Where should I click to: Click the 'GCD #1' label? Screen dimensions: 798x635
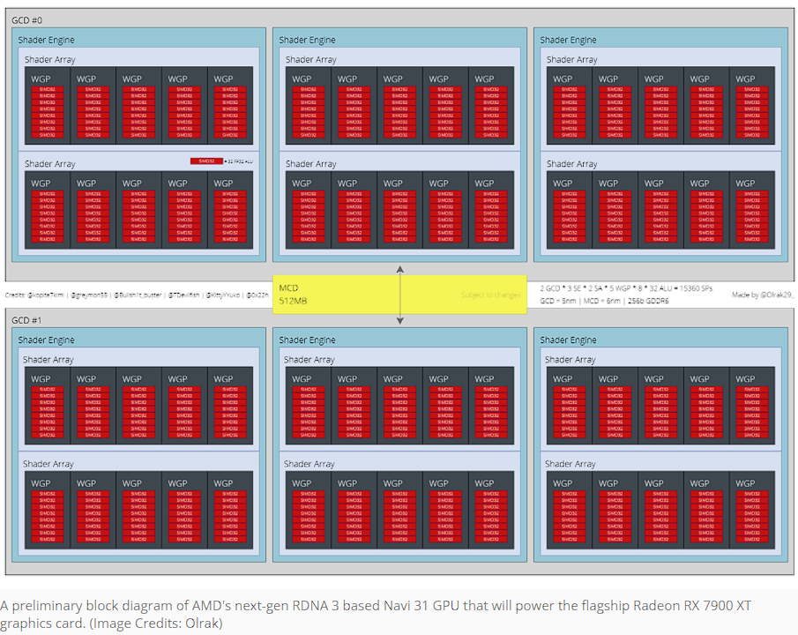tap(26, 320)
